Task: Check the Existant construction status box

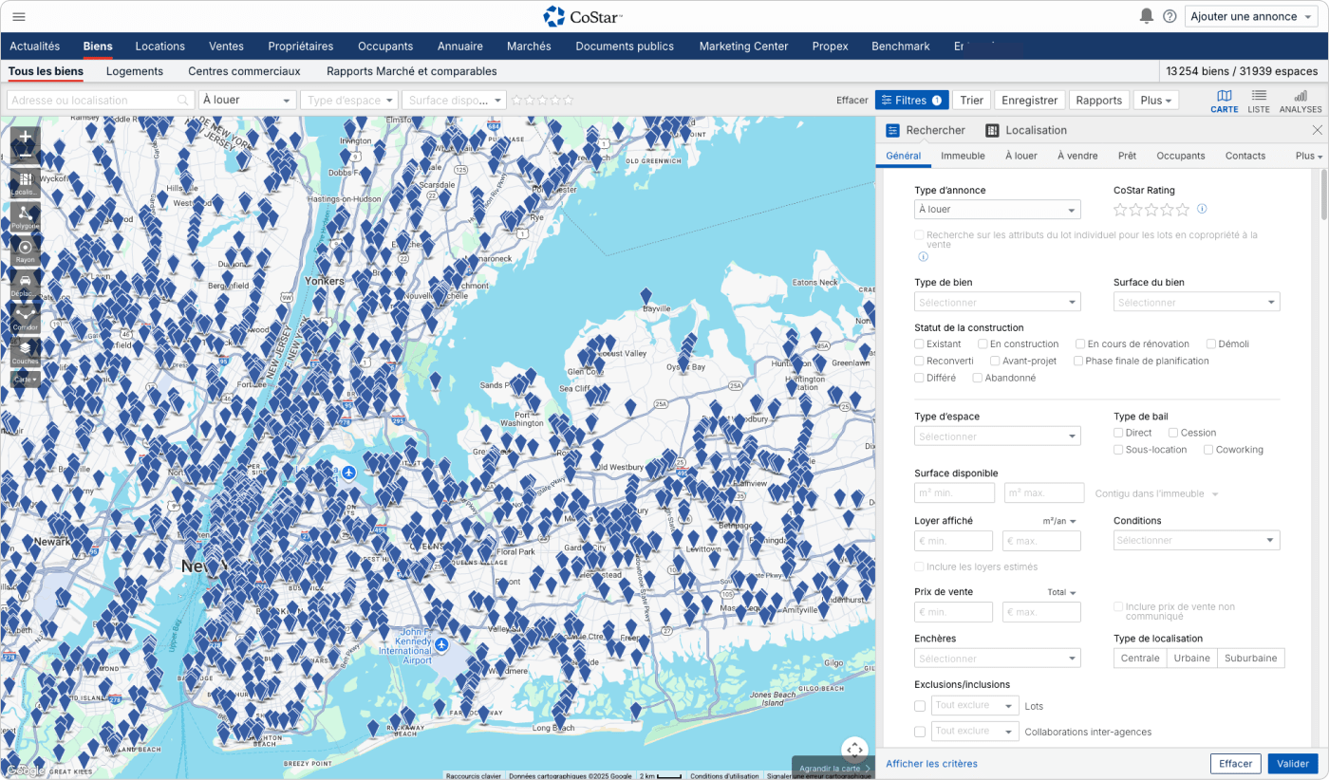Action: click(919, 344)
